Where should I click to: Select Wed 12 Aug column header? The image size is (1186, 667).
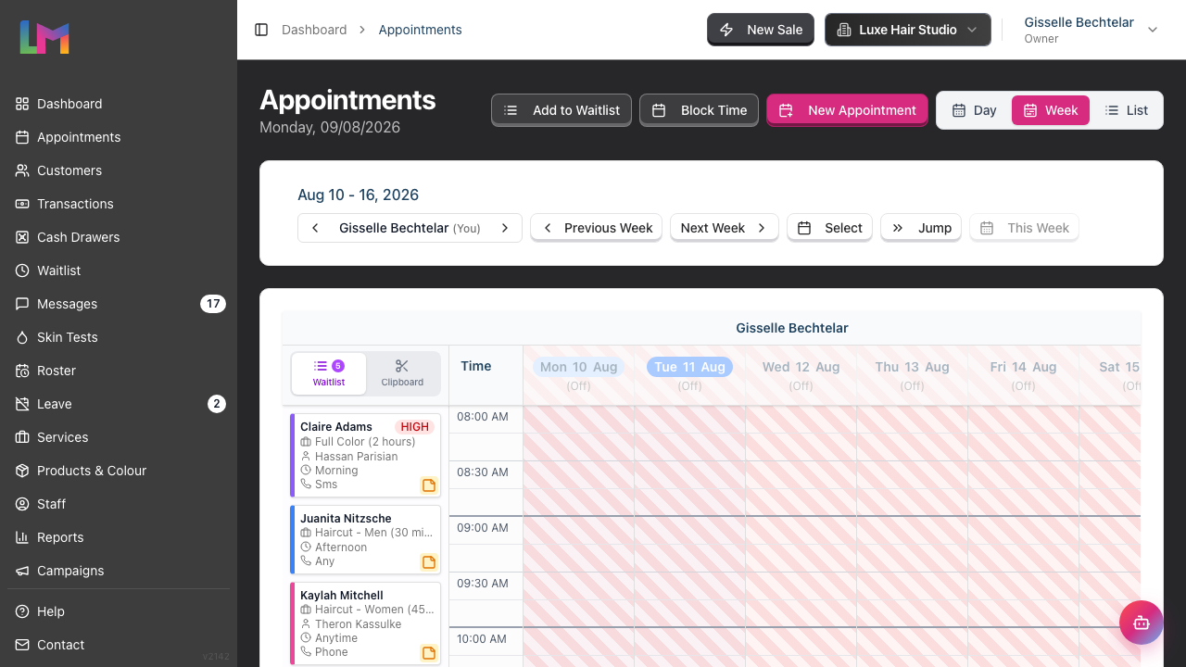tap(801, 374)
